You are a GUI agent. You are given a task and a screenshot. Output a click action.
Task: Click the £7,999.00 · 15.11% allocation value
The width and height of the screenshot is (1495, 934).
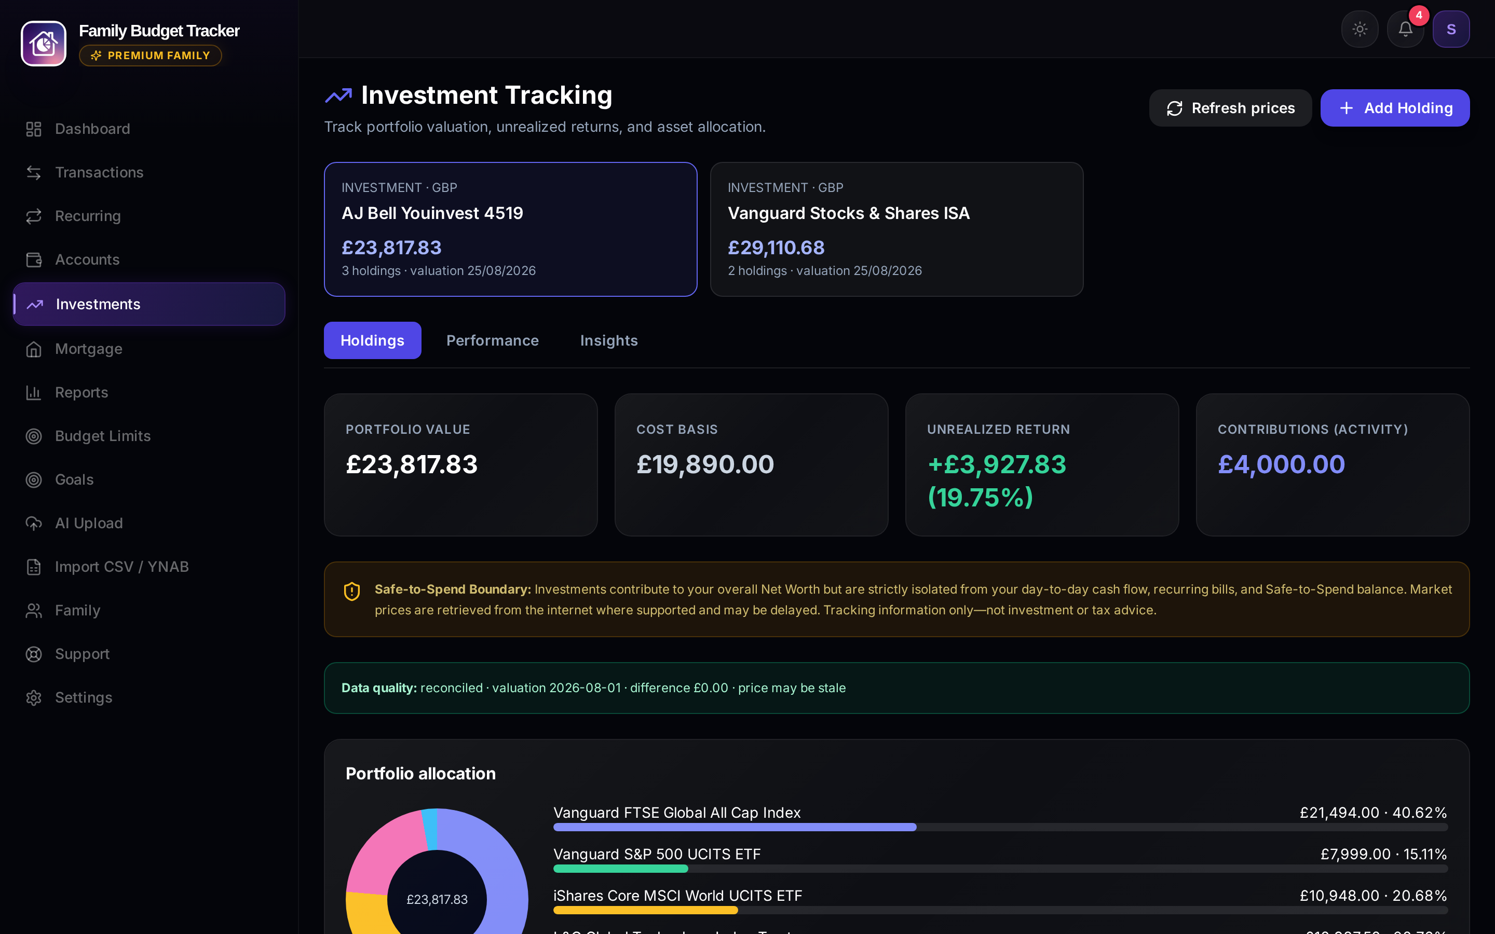[x=1383, y=854]
